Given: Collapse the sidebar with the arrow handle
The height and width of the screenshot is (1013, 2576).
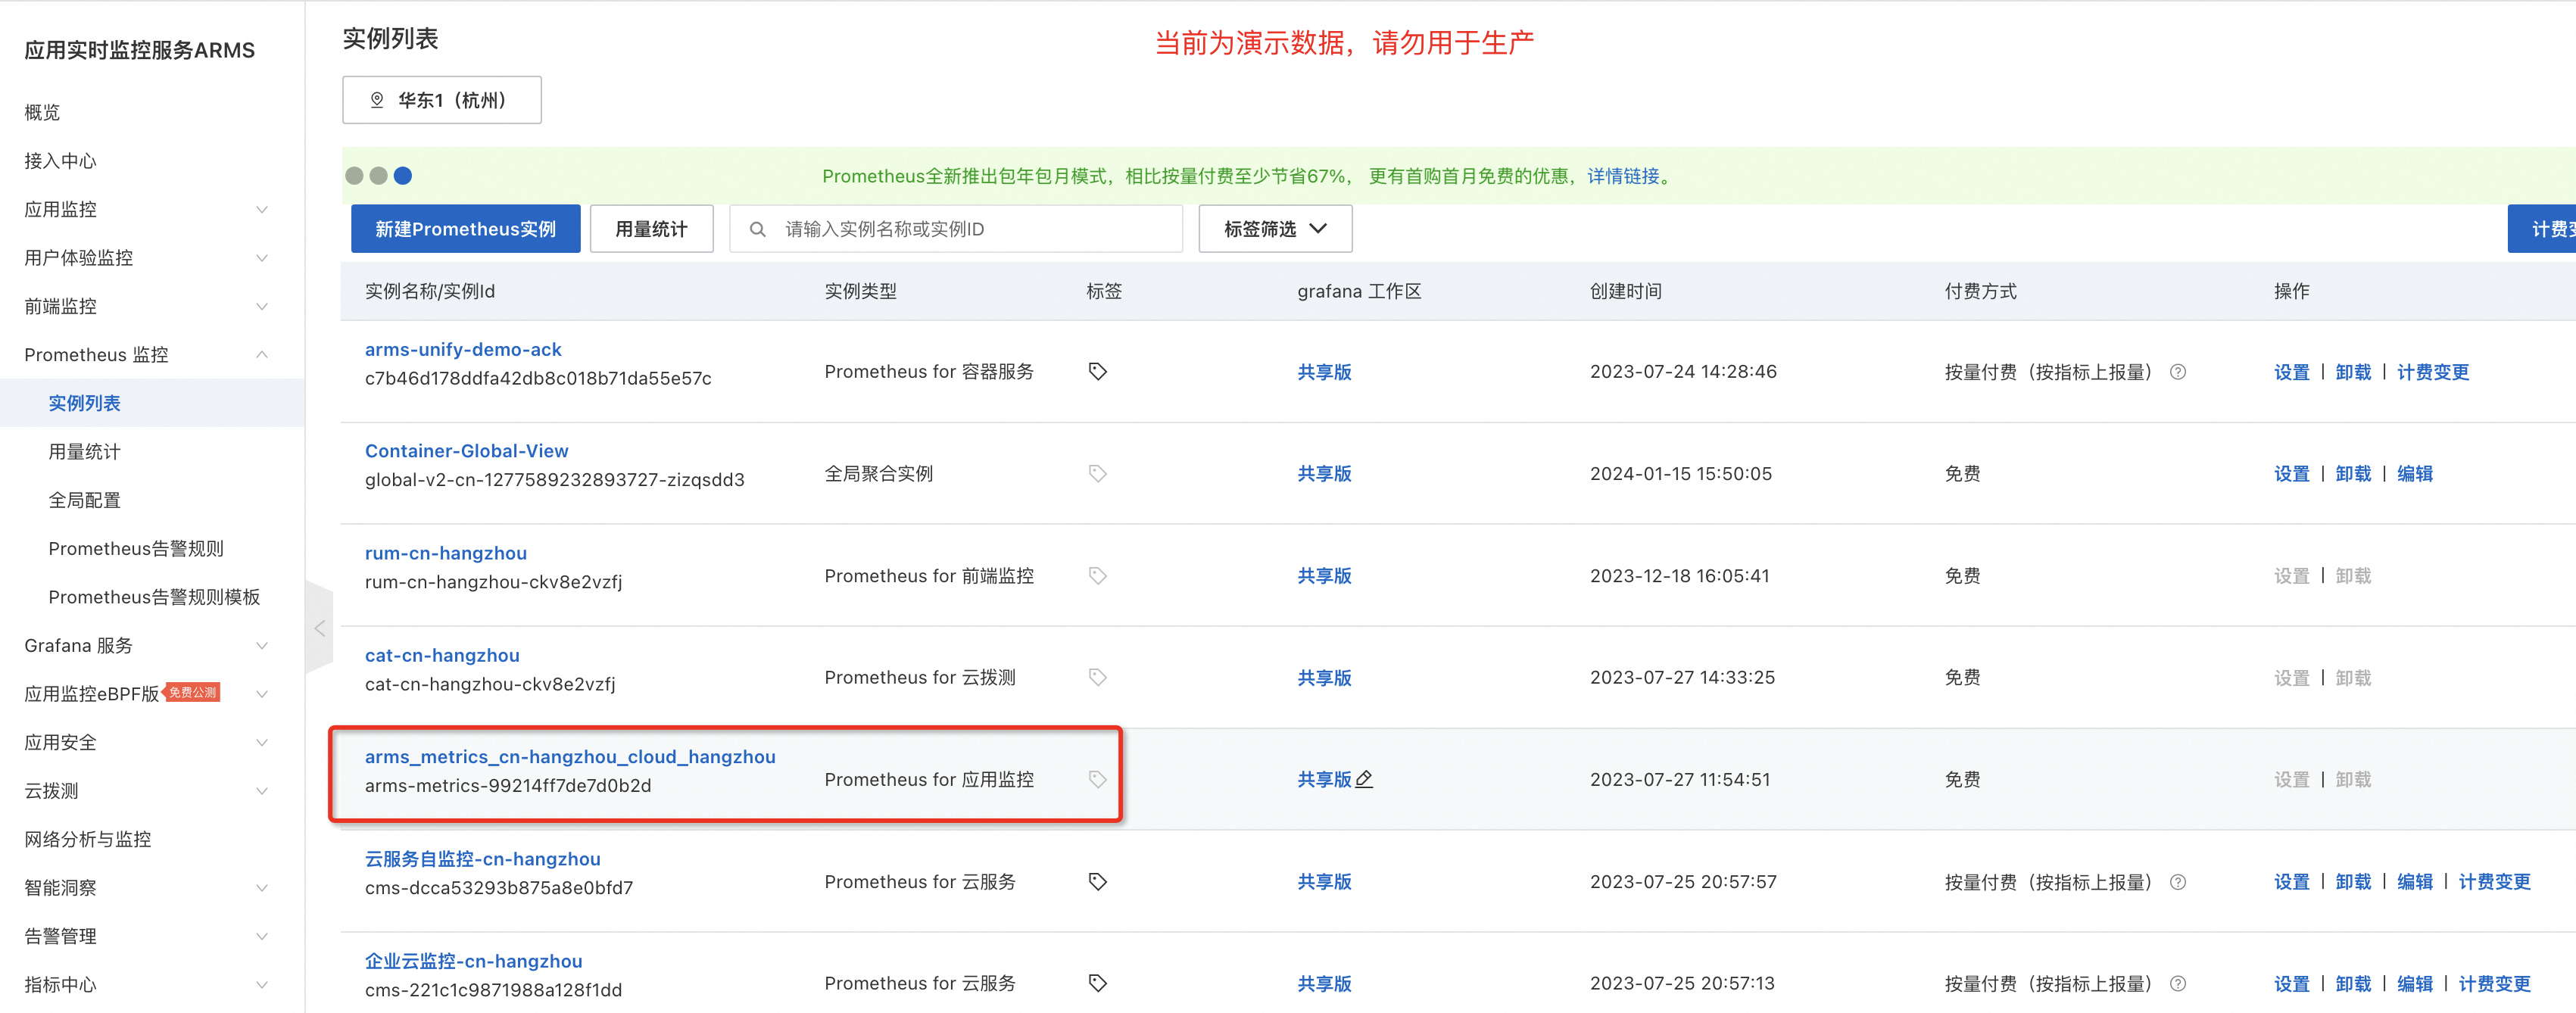Looking at the screenshot, I should click(x=320, y=628).
